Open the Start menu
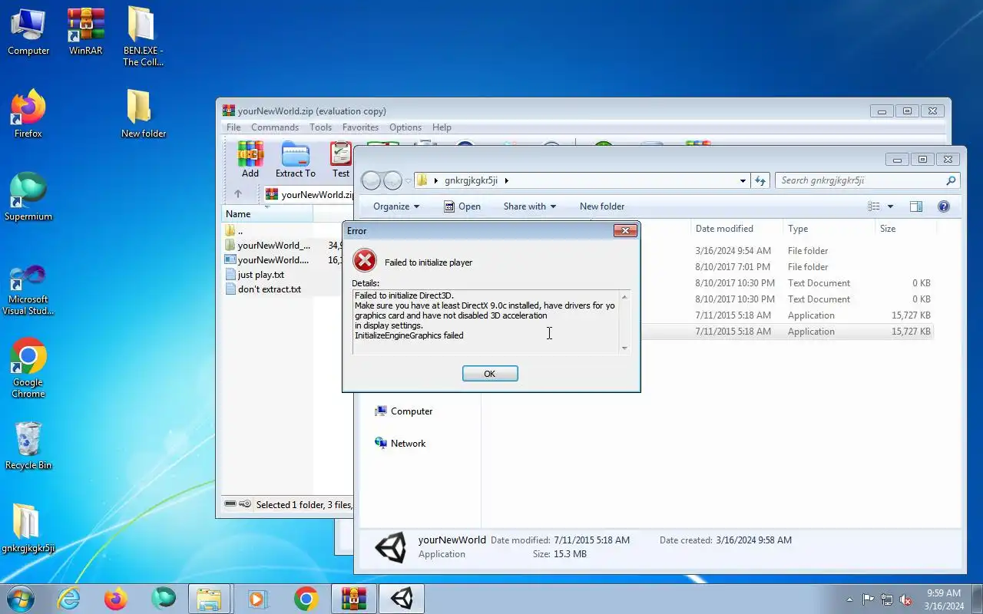Viewport: 983px width, 614px height. tap(20, 599)
